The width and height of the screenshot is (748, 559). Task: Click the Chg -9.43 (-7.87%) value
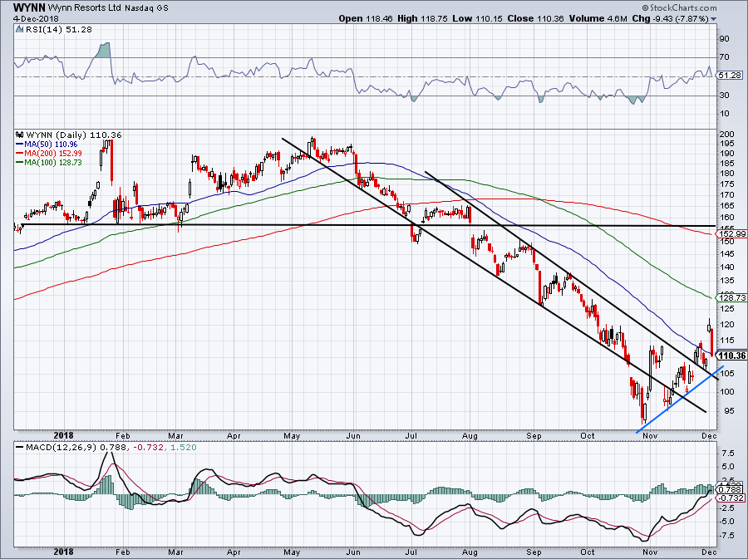pos(671,18)
